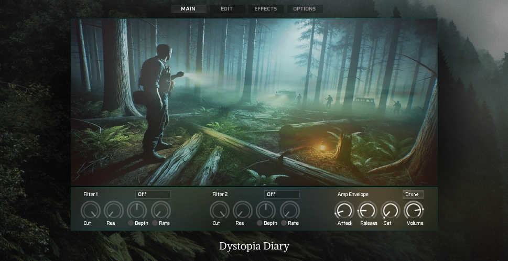Toggle the Filter 1 Depth LED button
The width and height of the screenshot is (508, 261).
pyautogui.click(x=131, y=223)
